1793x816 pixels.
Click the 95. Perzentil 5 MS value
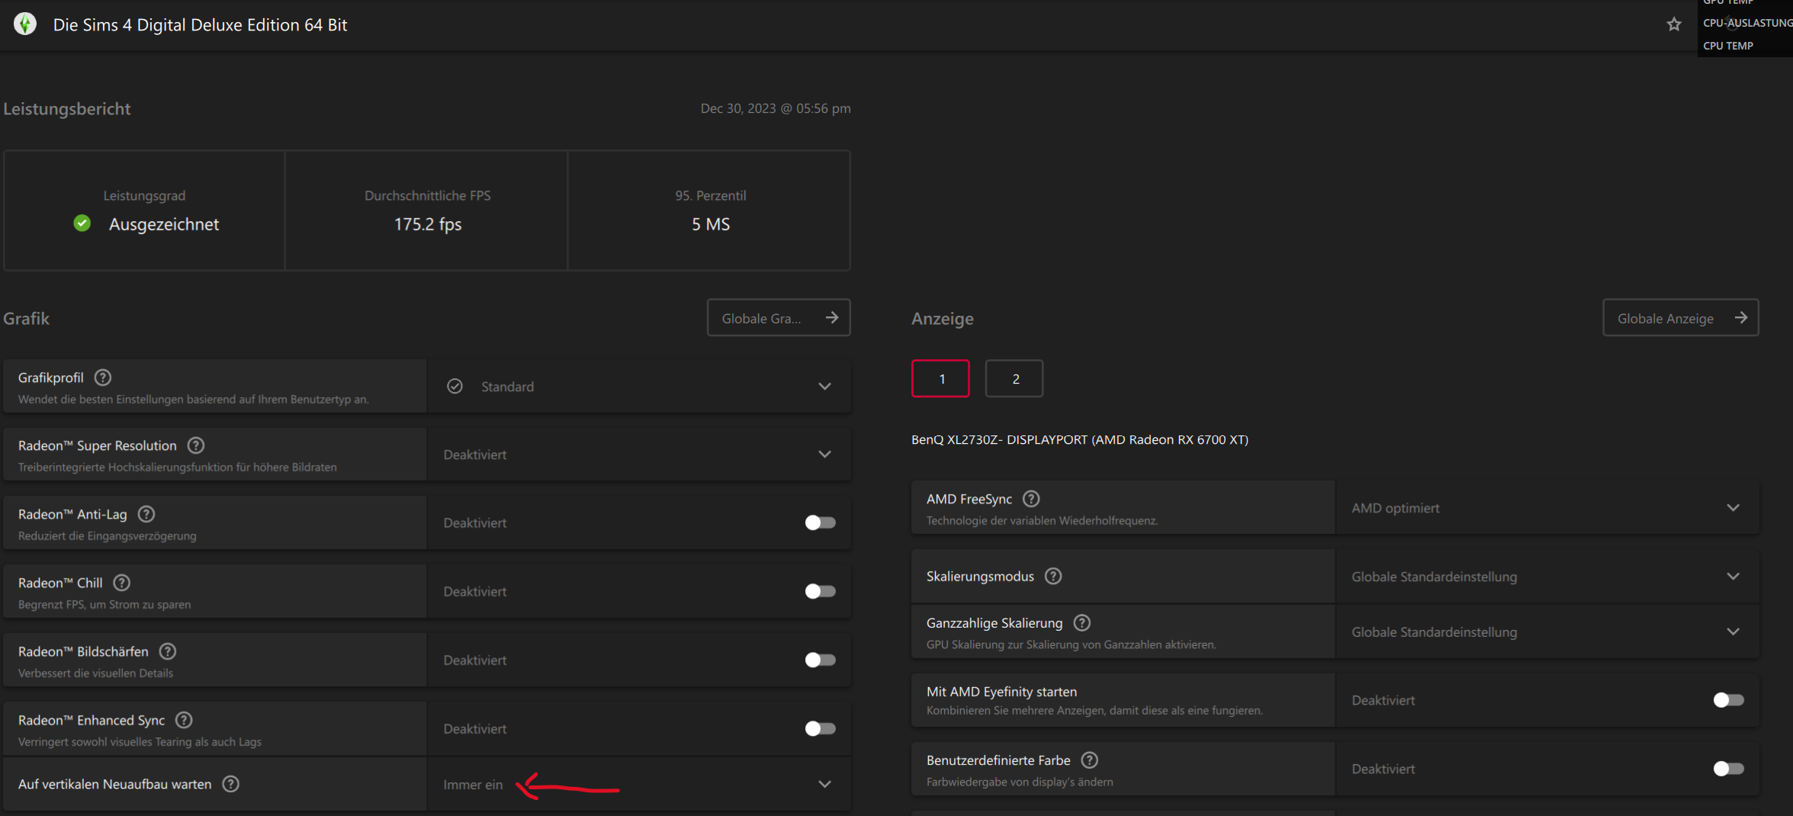tap(711, 224)
